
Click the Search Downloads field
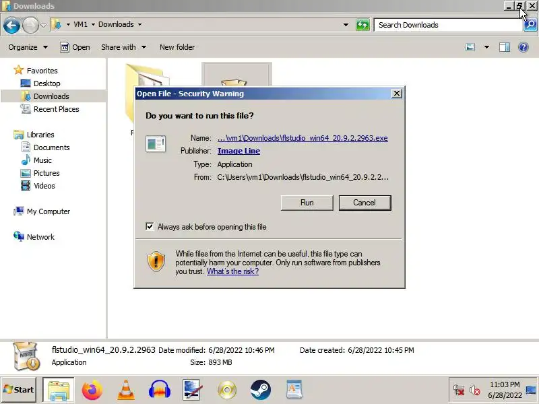coord(447,25)
